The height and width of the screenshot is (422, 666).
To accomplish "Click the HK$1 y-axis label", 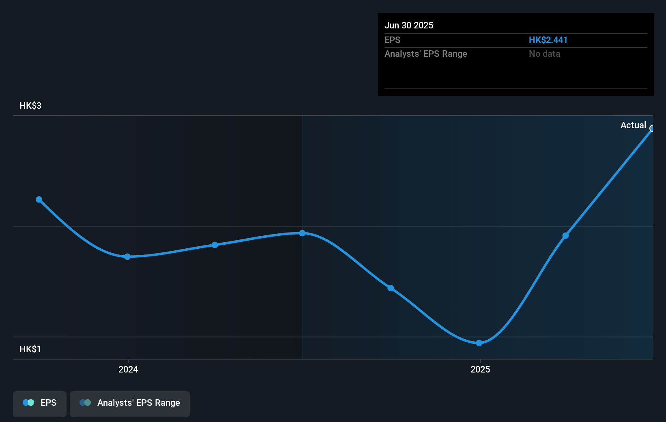I will tap(30, 349).
